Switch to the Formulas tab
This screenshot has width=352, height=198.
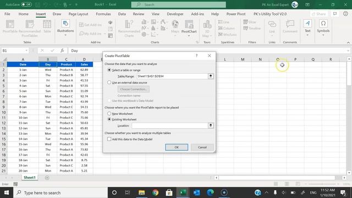[x=103, y=14]
